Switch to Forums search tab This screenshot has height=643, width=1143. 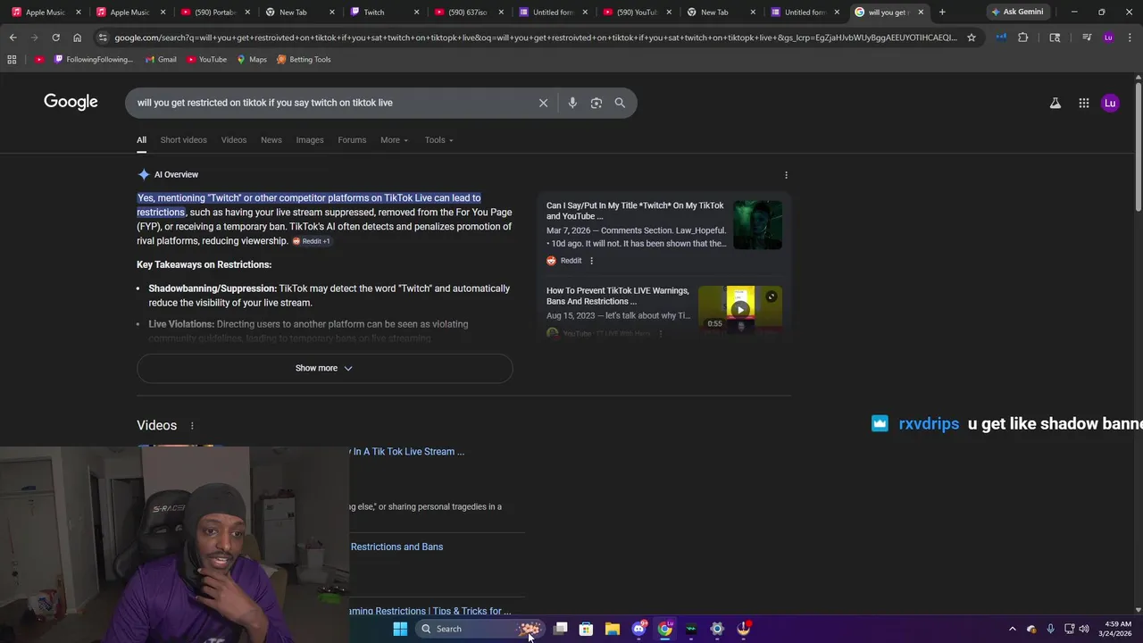[x=352, y=140]
